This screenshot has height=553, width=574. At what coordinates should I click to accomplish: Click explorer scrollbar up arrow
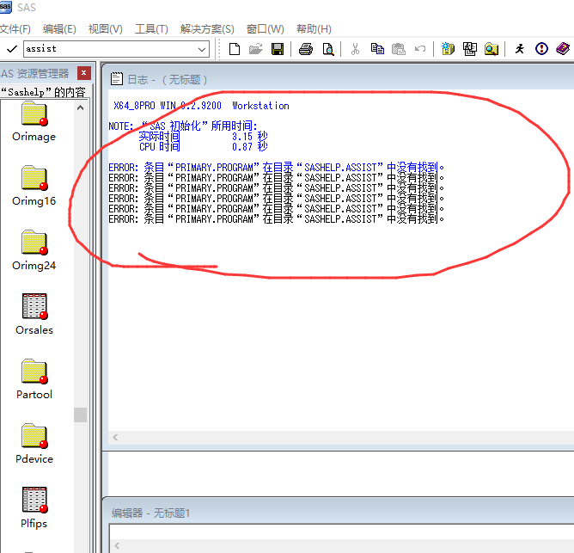point(80,108)
